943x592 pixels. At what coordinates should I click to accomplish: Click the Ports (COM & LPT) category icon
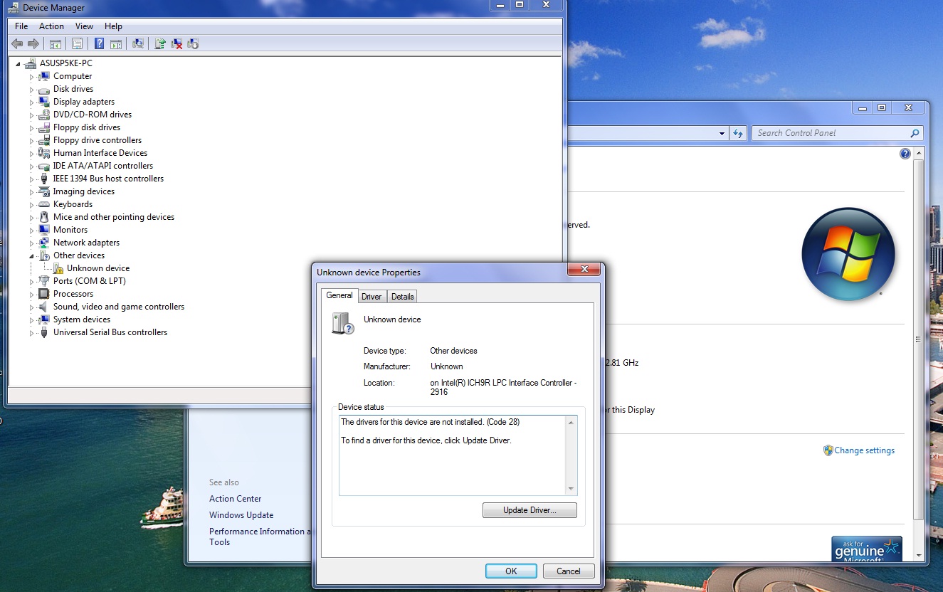[x=44, y=281]
